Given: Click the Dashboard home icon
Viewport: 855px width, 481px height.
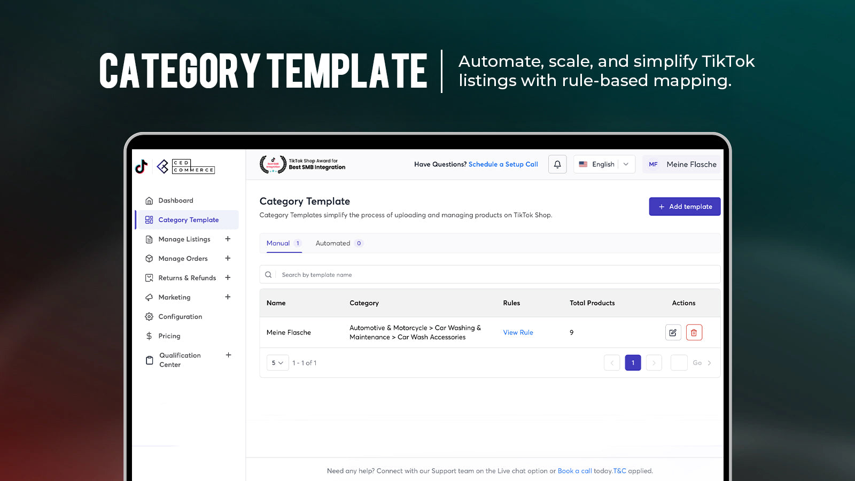Looking at the screenshot, I should (x=149, y=200).
